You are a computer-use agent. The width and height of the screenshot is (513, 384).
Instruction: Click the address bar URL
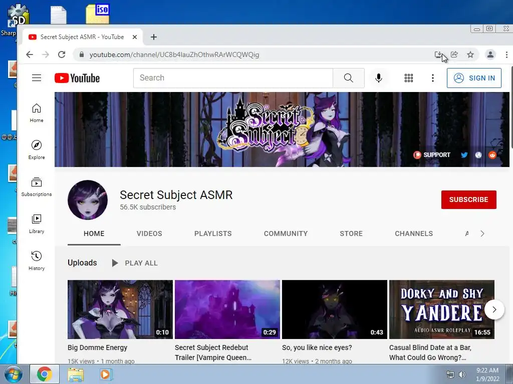point(174,54)
